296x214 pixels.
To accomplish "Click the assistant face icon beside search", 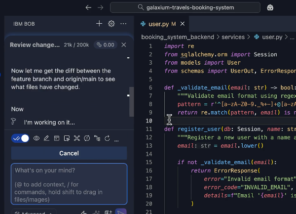I will click(x=270, y=7).
